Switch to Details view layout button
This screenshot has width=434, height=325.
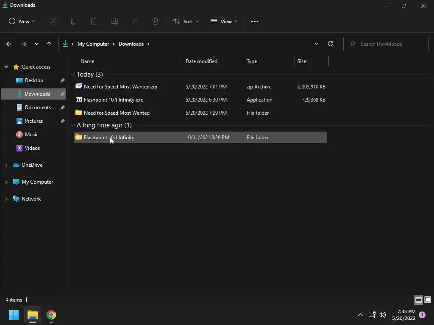tap(418, 300)
